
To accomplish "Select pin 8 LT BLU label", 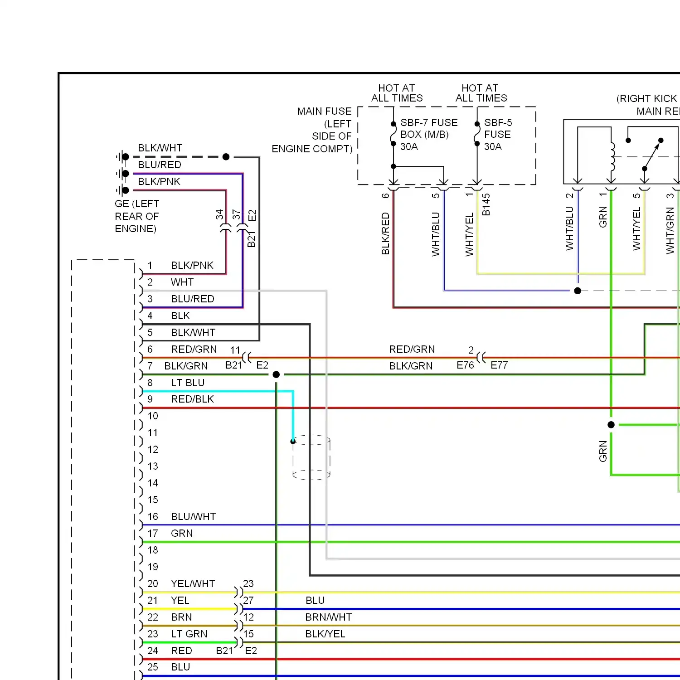I will point(188,383).
